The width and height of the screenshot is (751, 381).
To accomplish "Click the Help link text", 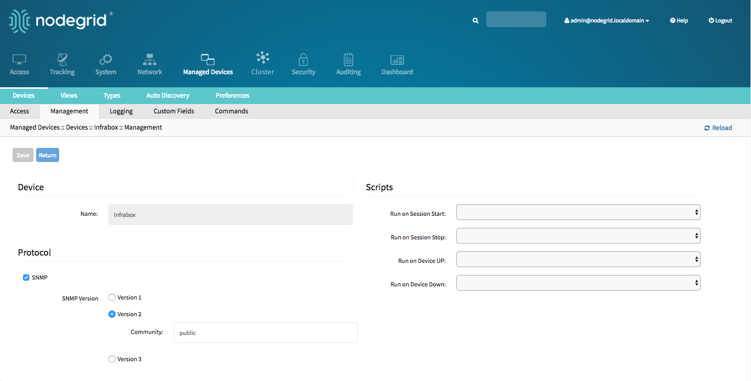I will click(682, 20).
